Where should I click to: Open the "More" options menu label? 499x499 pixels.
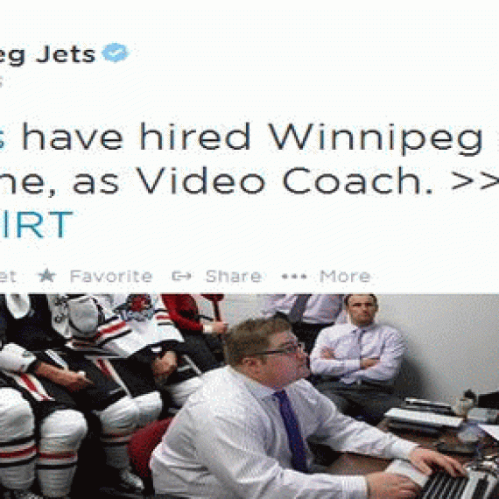tap(345, 277)
